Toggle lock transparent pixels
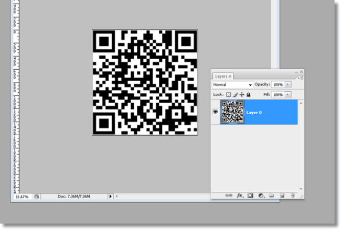The image size is (341, 230). (228, 94)
